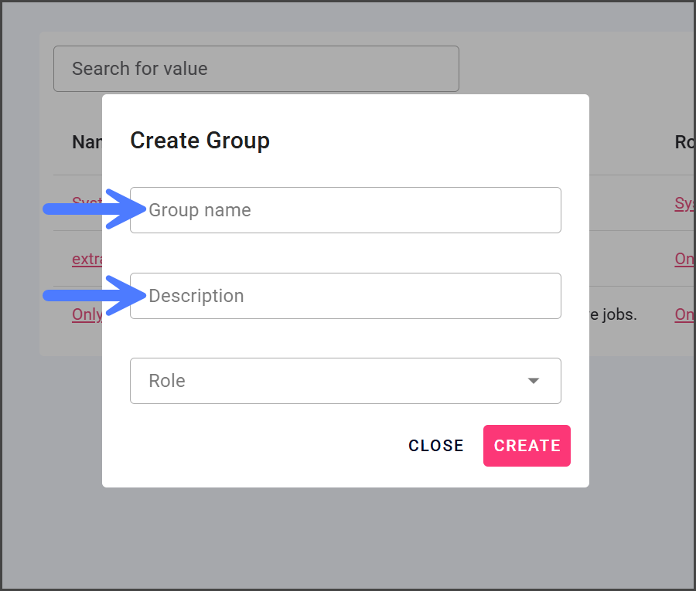Click the Create Group dialog title
This screenshot has width=696, height=591.
pos(200,141)
